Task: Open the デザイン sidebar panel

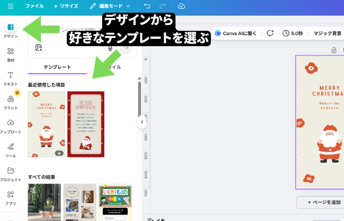Action: [x=10, y=30]
